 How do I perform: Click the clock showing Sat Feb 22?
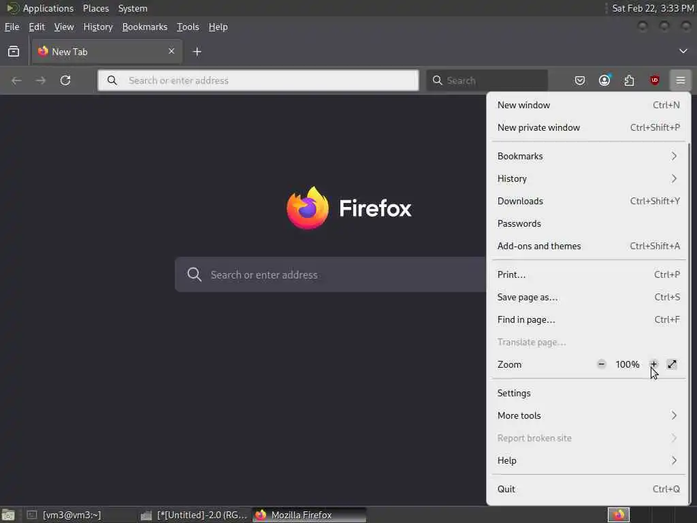point(653,8)
